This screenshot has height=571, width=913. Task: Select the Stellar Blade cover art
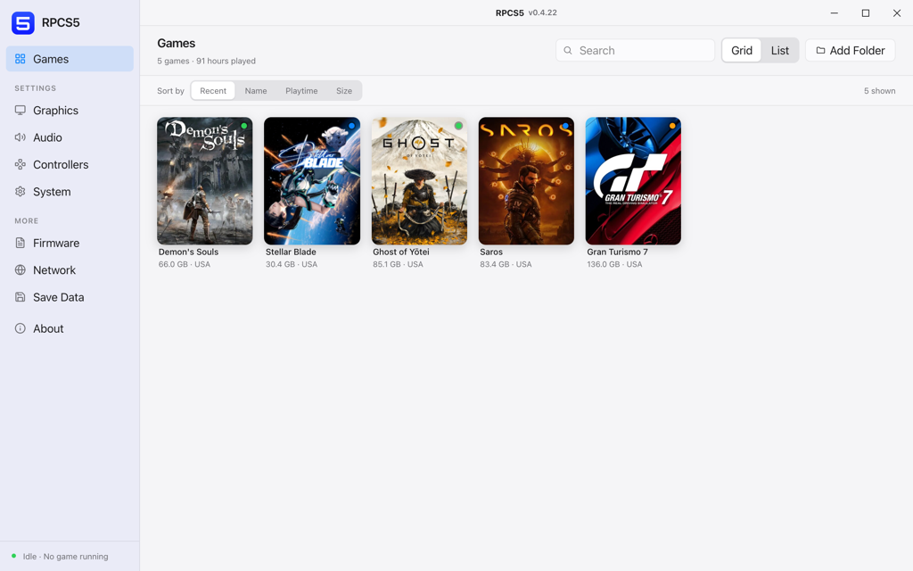click(312, 180)
